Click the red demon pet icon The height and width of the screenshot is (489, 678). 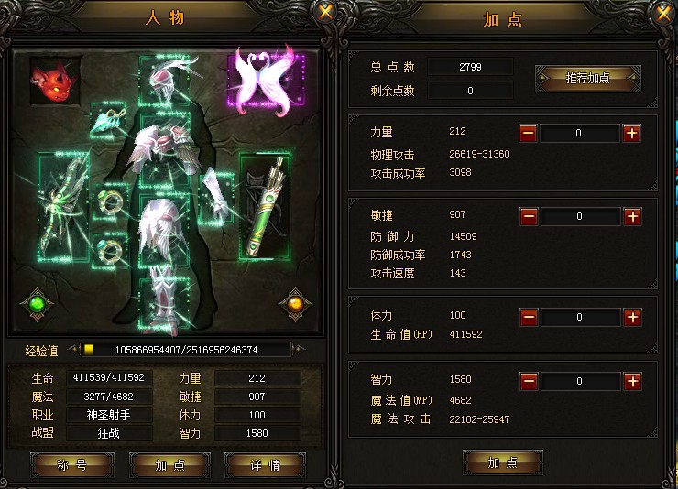(55, 81)
